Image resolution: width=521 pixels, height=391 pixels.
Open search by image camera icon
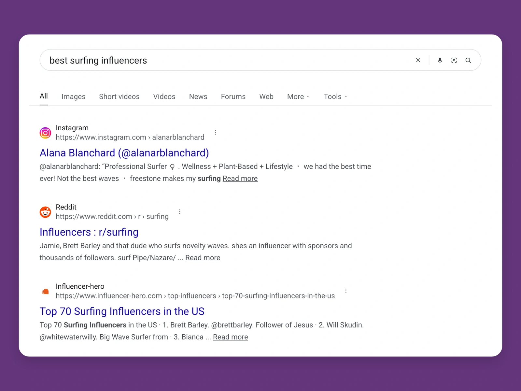(x=454, y=60)
